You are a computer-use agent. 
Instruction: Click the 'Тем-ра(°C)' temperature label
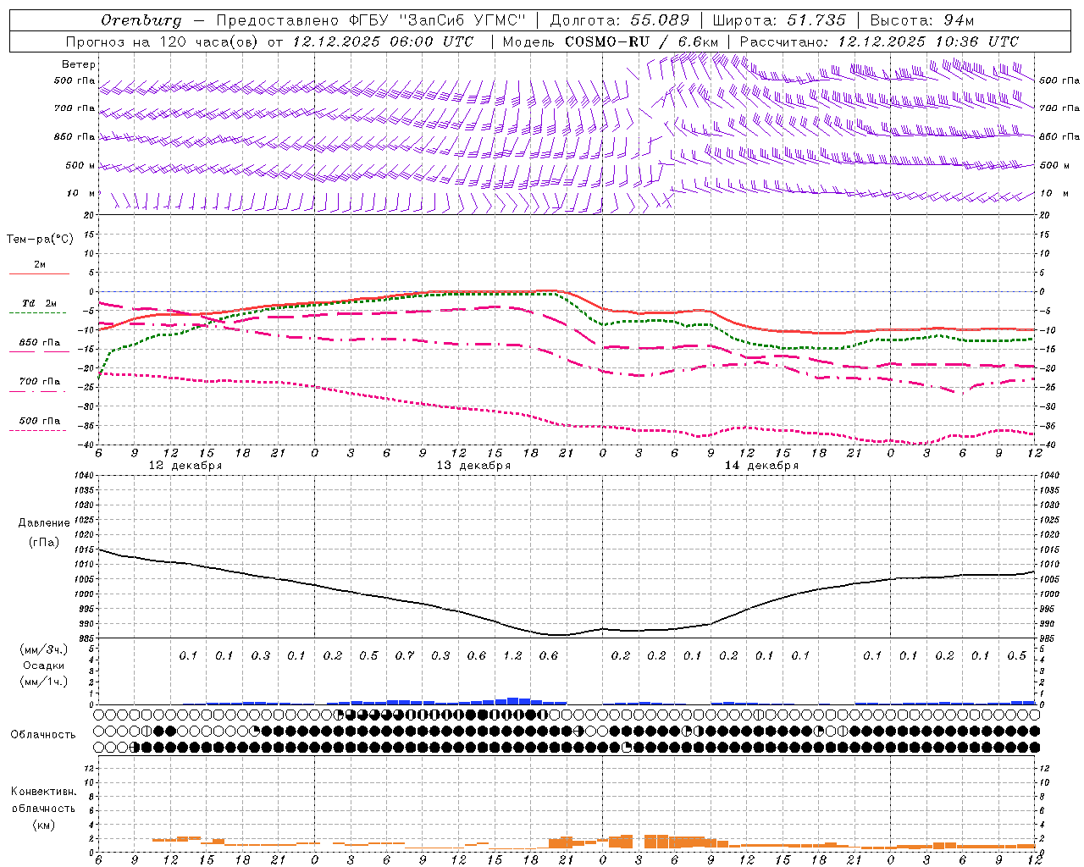(40, 240)
